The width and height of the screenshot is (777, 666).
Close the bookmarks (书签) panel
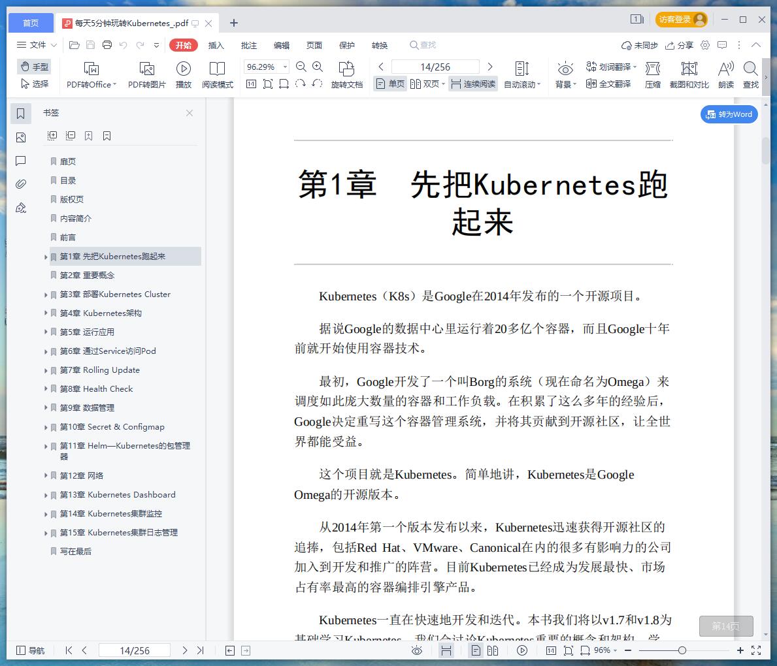click(190, 113)
